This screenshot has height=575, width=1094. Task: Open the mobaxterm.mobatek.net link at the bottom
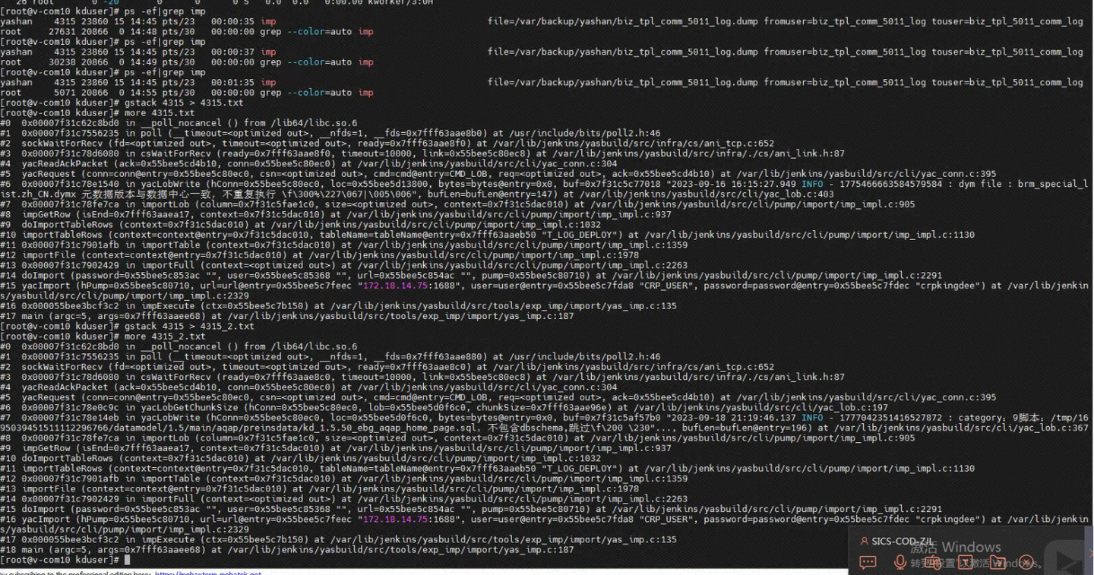pyautogui.click(x=208, y=573)
